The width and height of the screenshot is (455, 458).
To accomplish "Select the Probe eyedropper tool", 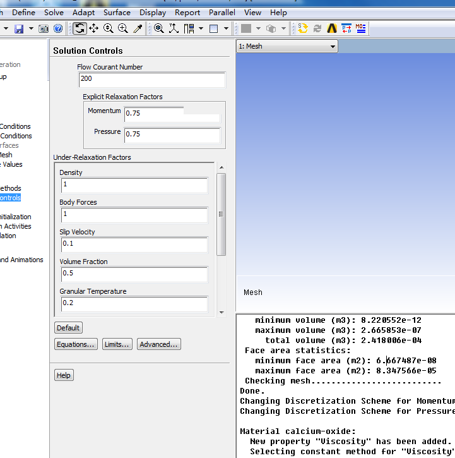I will pyautogui.click(x=138, y=28).
